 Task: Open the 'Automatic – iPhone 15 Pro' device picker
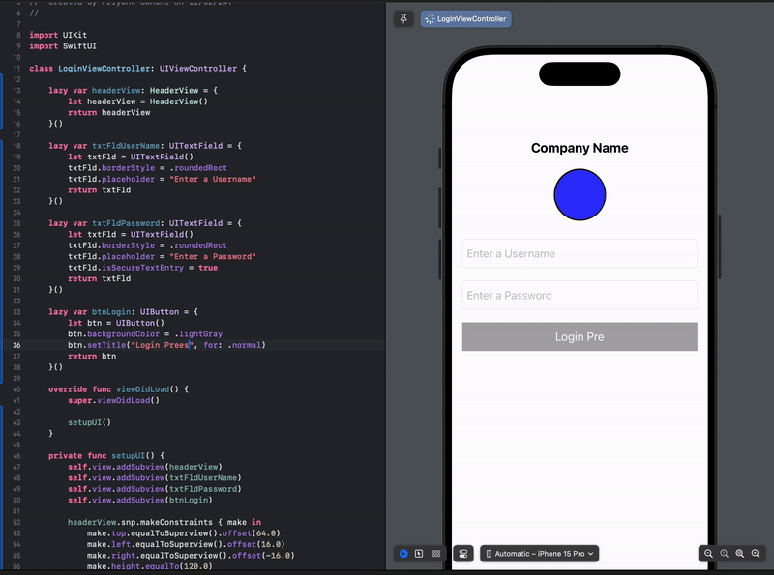(539, 554)
